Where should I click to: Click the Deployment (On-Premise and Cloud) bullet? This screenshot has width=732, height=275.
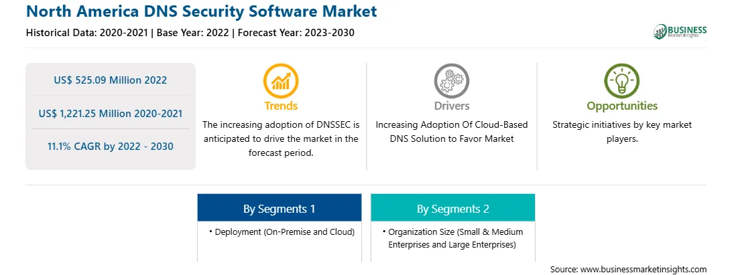pos(282,232)
